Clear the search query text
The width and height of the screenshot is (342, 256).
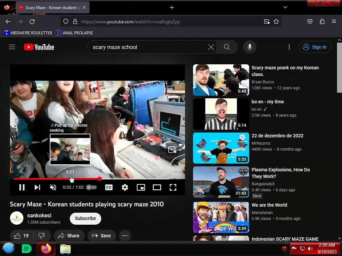[x=211, y=47]
